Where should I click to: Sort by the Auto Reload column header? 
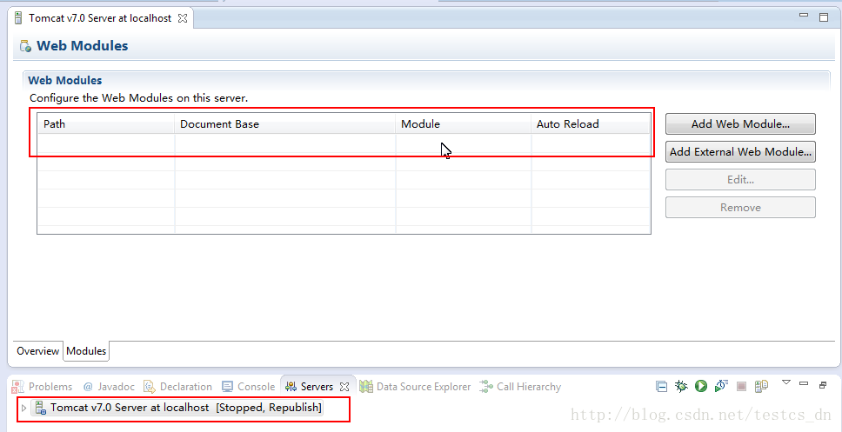click(591, 124)
